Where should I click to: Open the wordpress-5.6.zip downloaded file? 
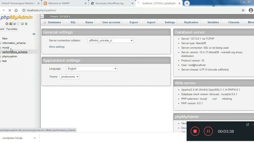click(x=12, y=138)
